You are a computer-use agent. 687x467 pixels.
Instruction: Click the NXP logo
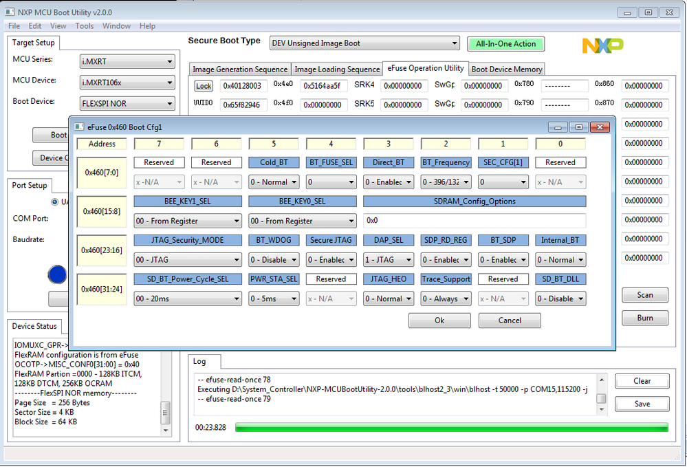(602, 45)
